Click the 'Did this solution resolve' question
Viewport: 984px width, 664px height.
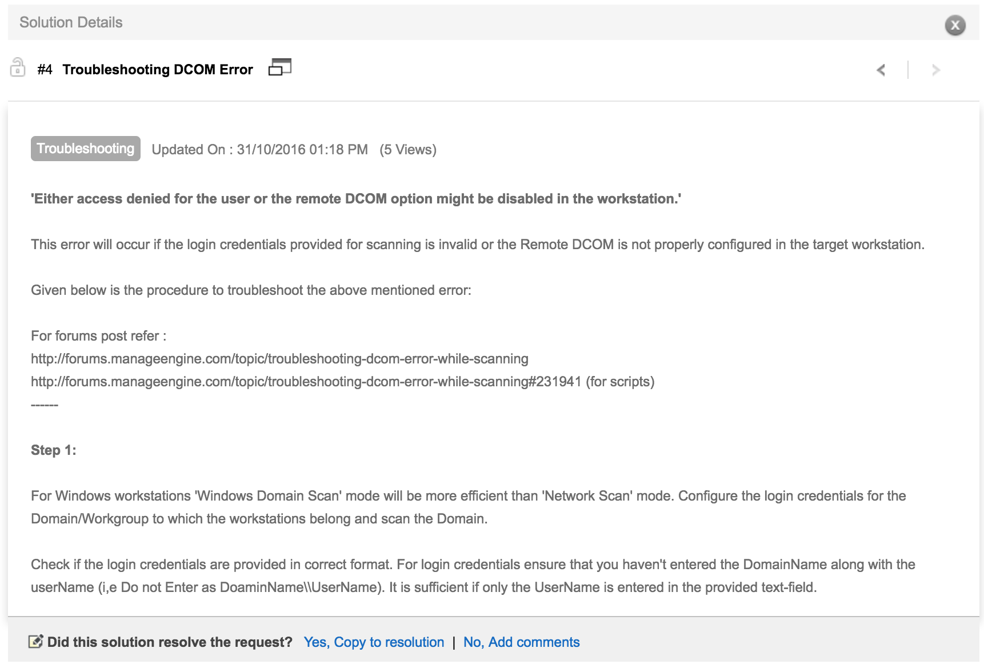pos(170,642)
